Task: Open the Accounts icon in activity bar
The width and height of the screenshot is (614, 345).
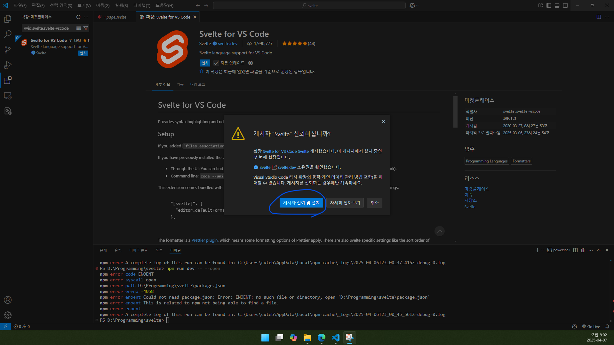Action: 8,300
